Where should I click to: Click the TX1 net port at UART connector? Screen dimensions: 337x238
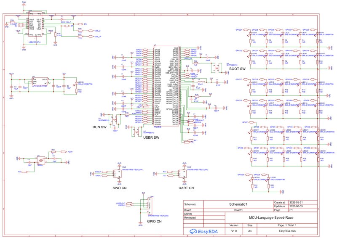tap(169, 176)
